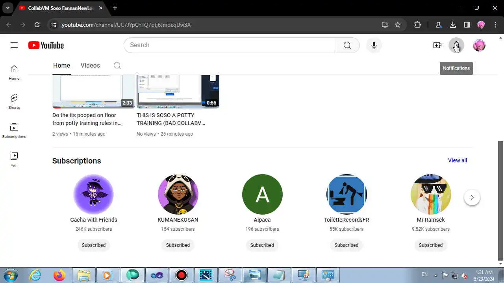Screen dimensions: 504x283
Task: Click Gacha with Friends channel name
Action: point(94,220)
